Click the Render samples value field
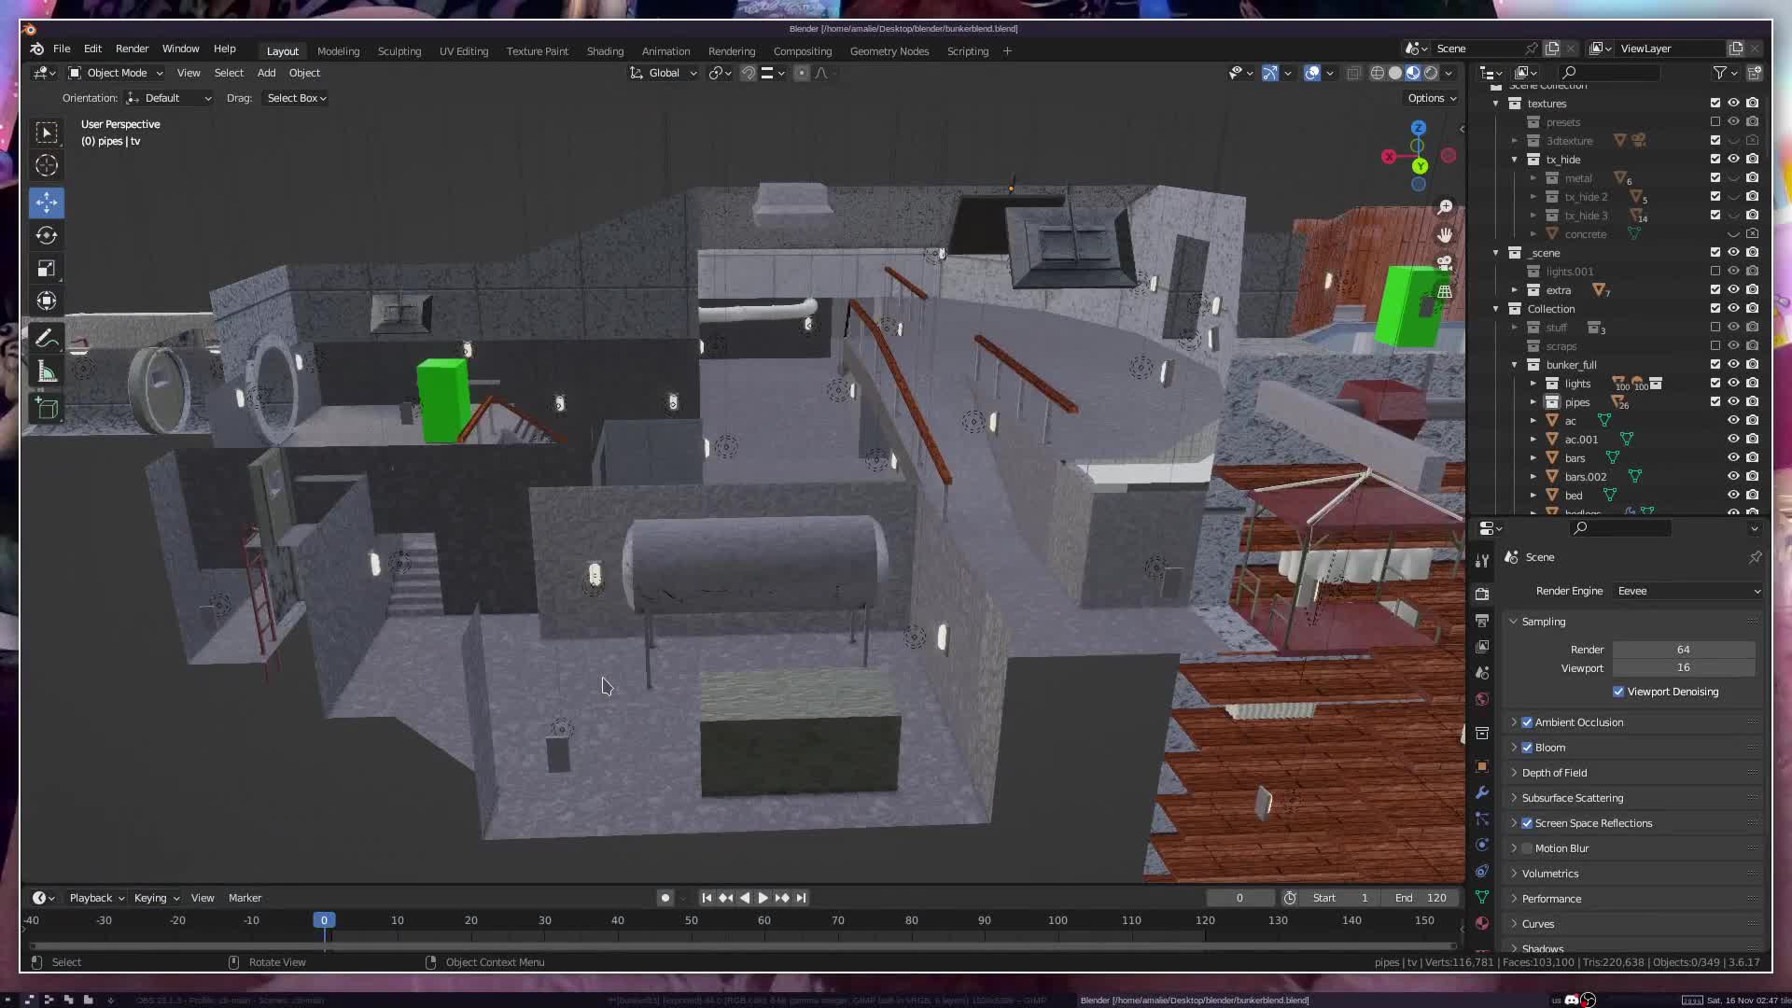Viewport: 1792px width, 1008px height. pos(1683,650)
